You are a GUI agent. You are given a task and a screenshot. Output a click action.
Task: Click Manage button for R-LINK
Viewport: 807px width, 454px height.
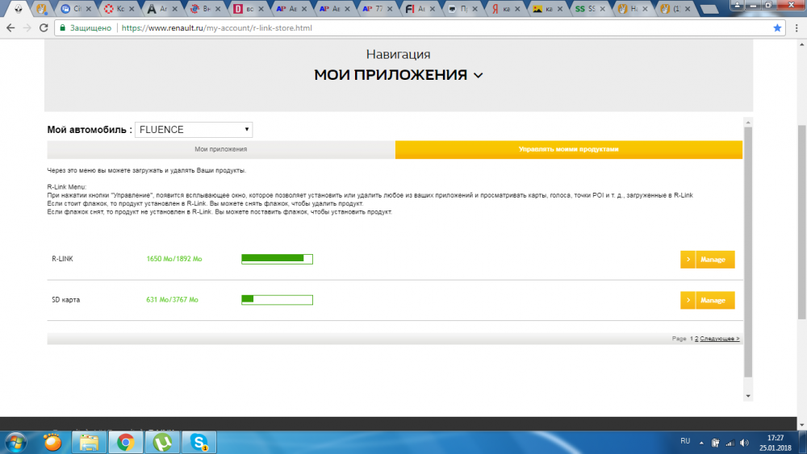707,260
